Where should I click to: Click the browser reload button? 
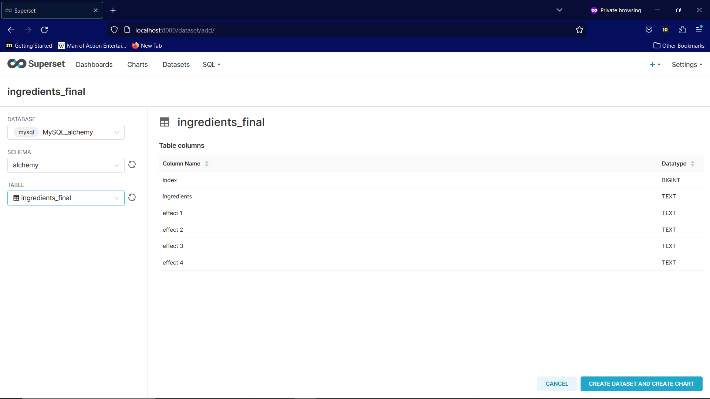(x=44, y=30)
